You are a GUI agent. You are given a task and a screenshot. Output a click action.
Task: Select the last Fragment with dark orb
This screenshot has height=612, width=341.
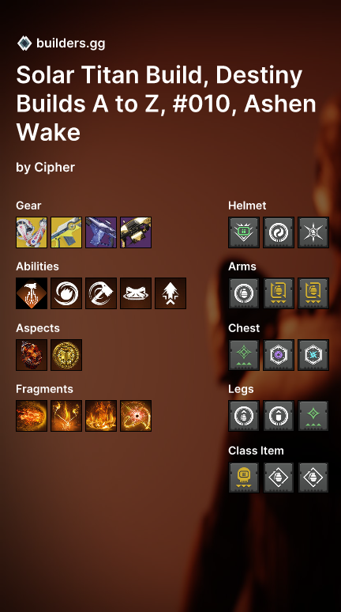[136, 416]
